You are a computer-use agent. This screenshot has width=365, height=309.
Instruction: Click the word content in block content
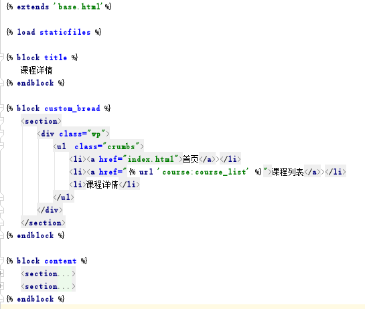pos(60,261)
